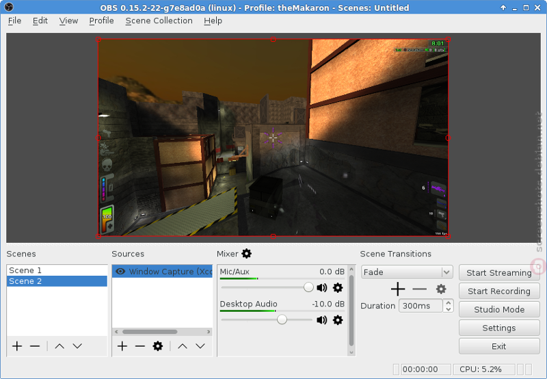Viewport: 547px width, 379px height.
Task: Open the Fade transition dropdown
Action: coord(407,272)
